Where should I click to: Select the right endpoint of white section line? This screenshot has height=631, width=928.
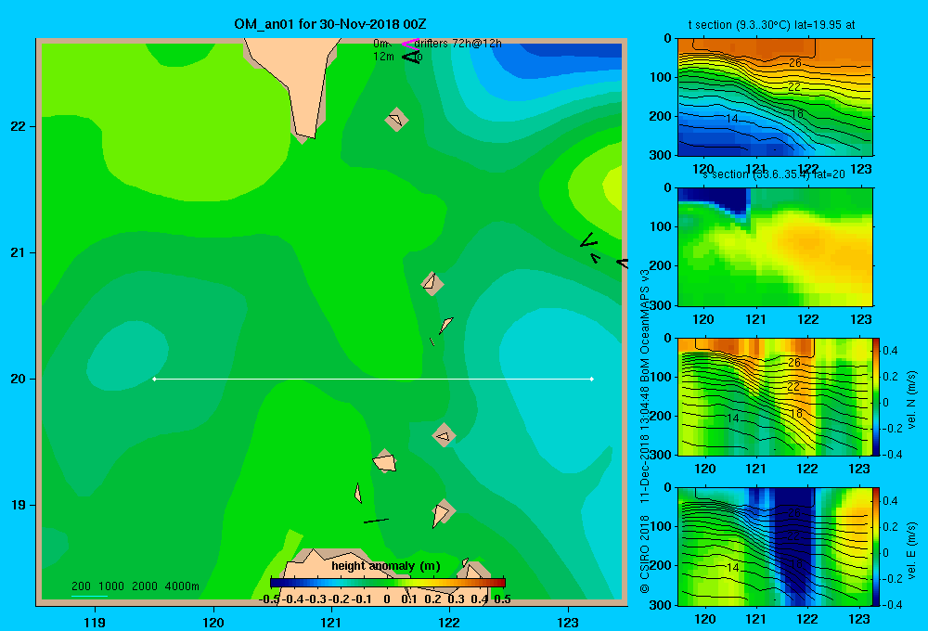pos(592,379)
